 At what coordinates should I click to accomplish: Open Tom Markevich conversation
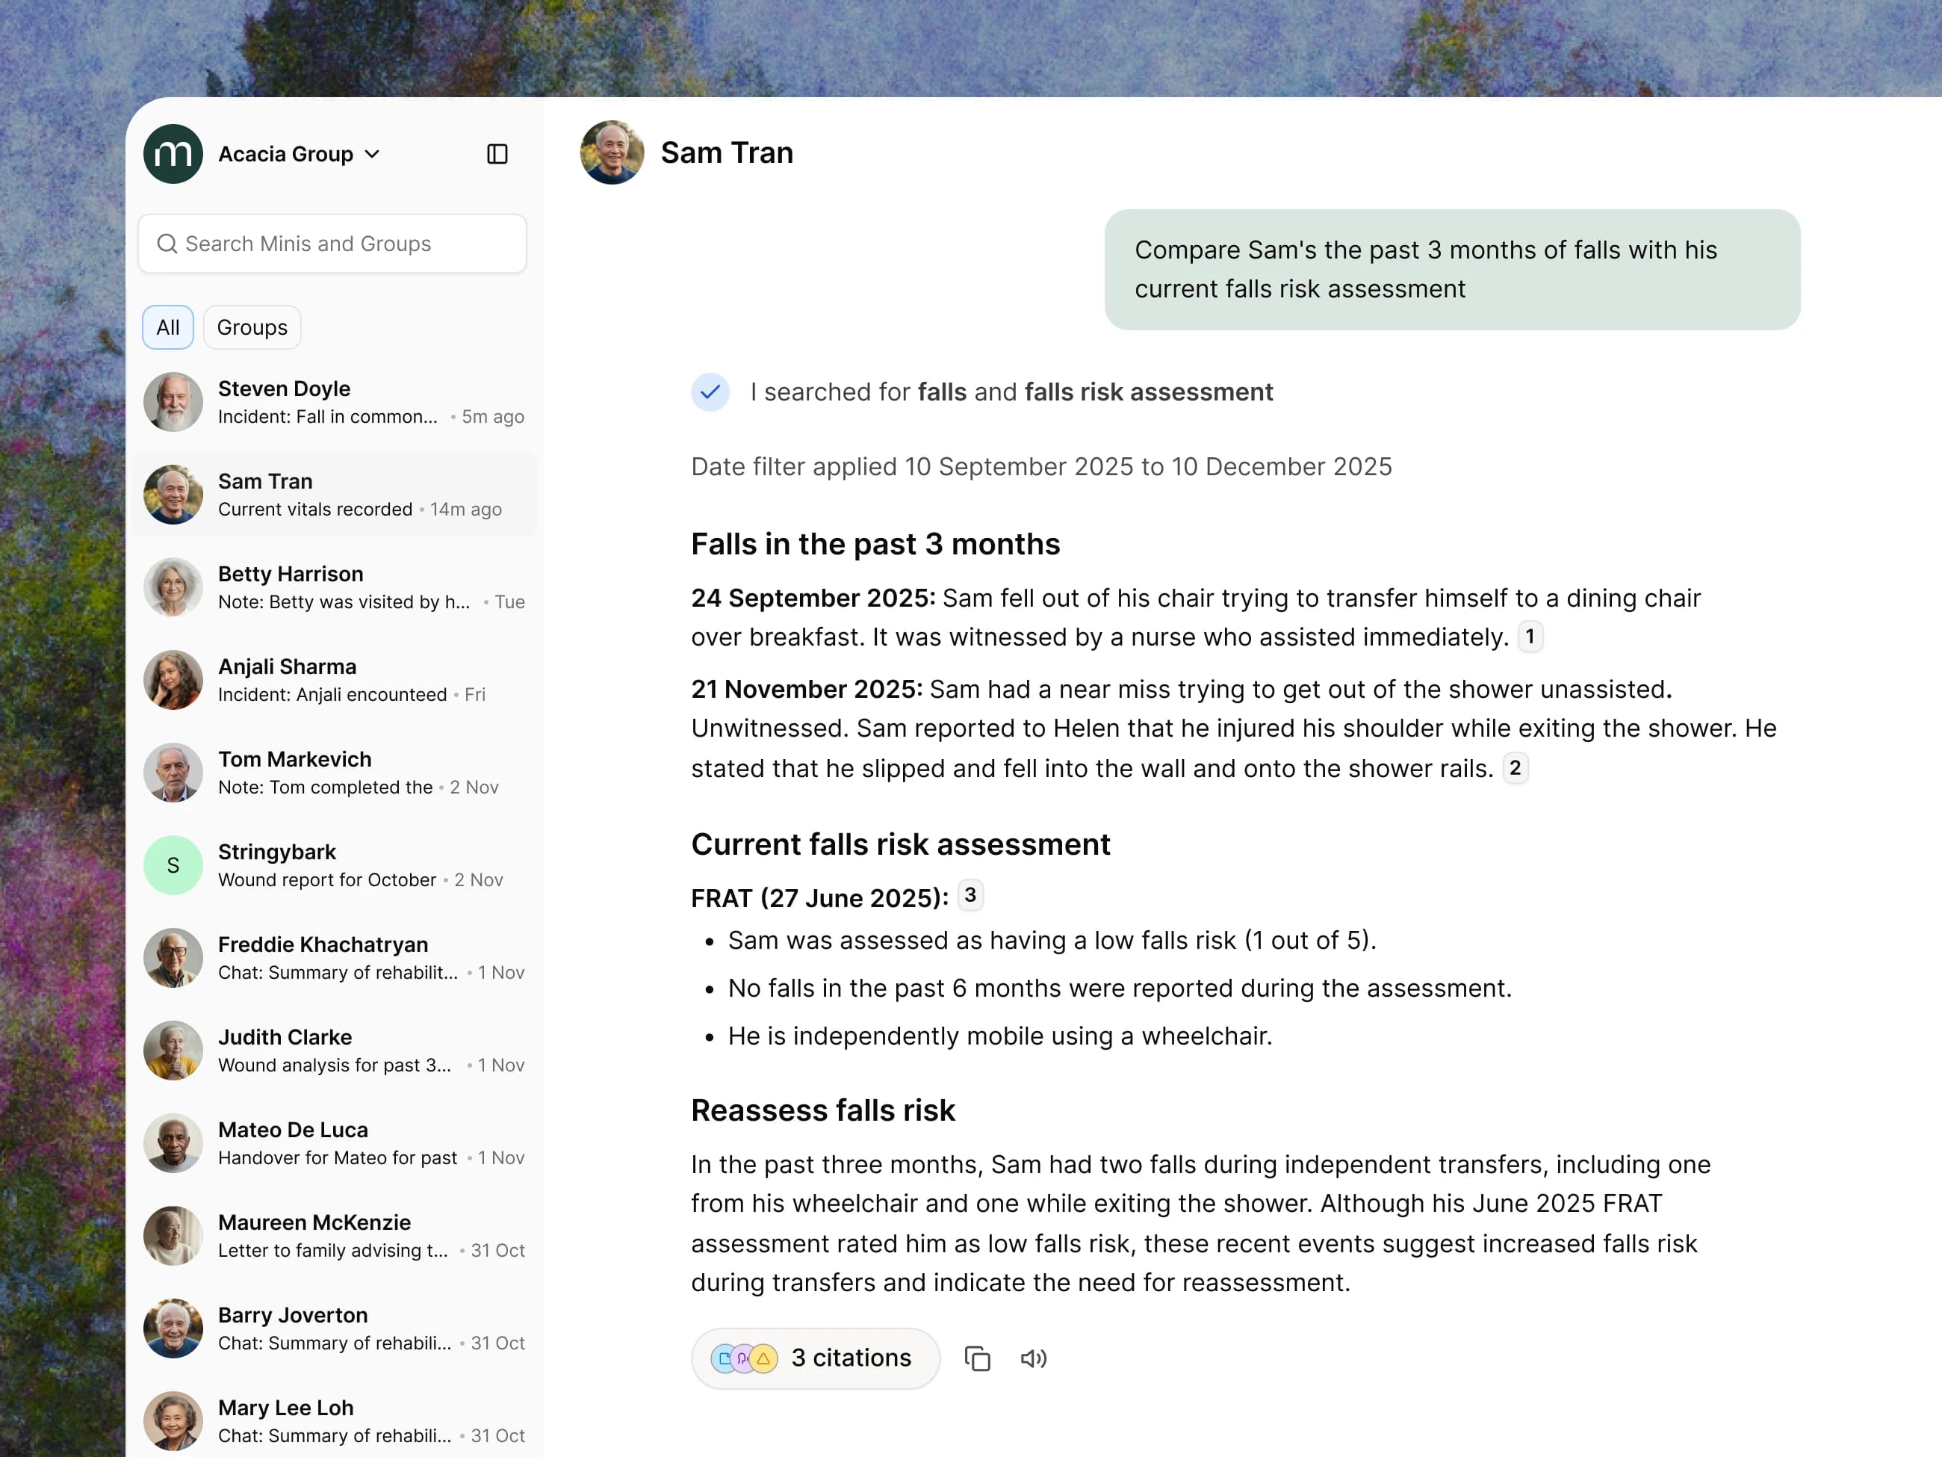(x=334, y=773)
